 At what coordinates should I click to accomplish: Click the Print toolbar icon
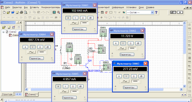pos(21,12)
